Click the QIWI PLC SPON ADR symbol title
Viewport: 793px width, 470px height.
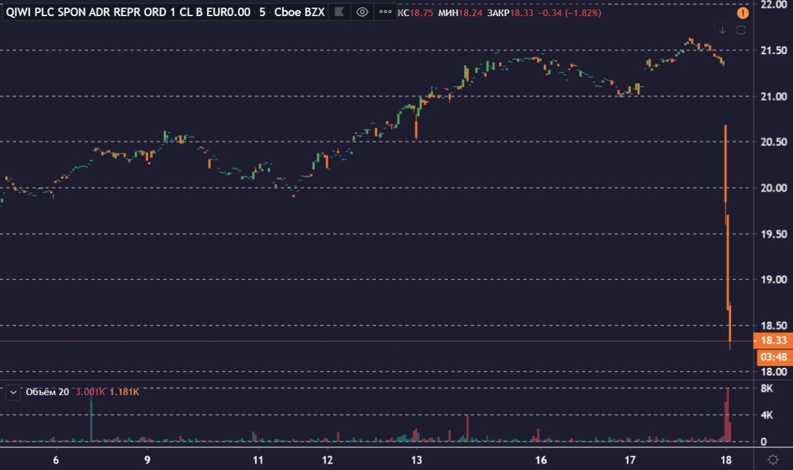tap(128, 12)
